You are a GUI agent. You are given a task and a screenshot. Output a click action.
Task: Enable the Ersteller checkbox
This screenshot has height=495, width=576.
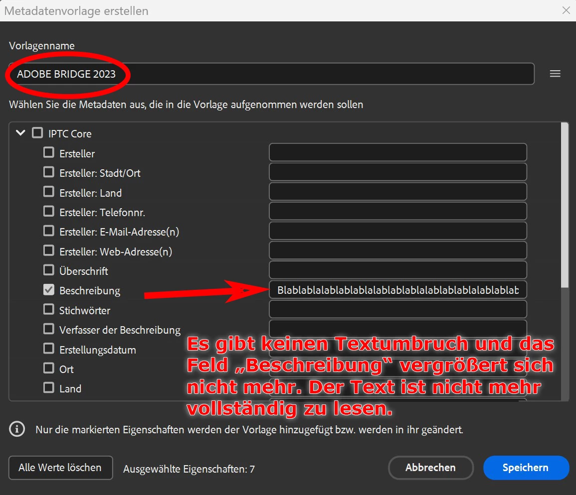point(48,153)
